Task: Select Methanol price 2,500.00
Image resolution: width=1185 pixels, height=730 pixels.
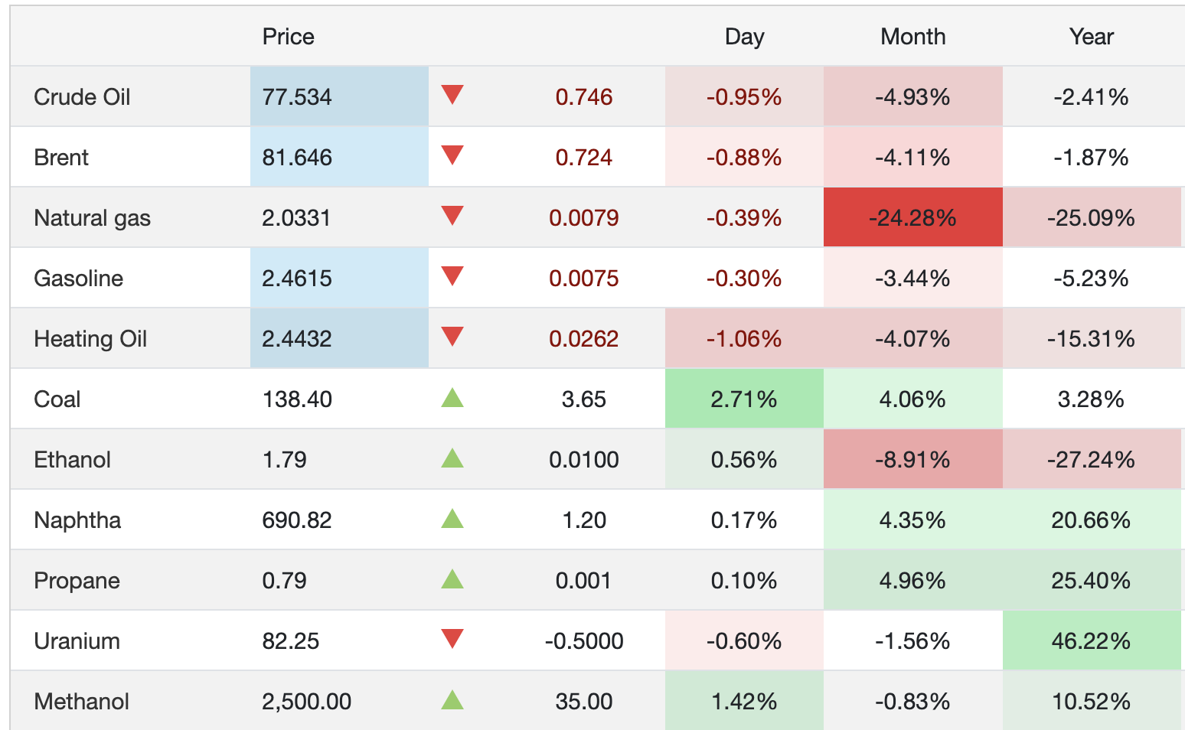Action: (x=307, y=702)
